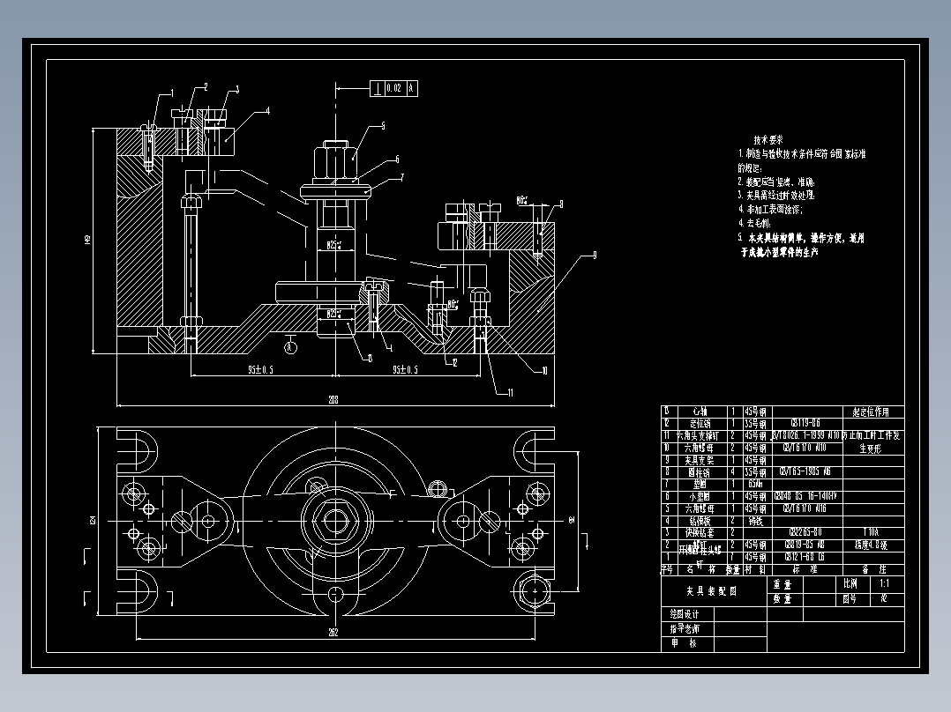Click the '材料' column header
Screen dimensions: 951x712
[x=756, y=569]
